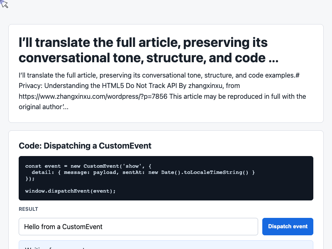The height and width of the screenshot is (249, 332).
Task: Click "sentAt" property in the code
Action: tap(132, 172)
